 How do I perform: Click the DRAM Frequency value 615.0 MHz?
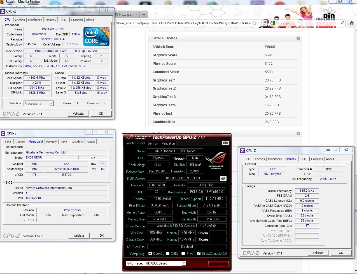pyautogui.click(x=307, y=191)
